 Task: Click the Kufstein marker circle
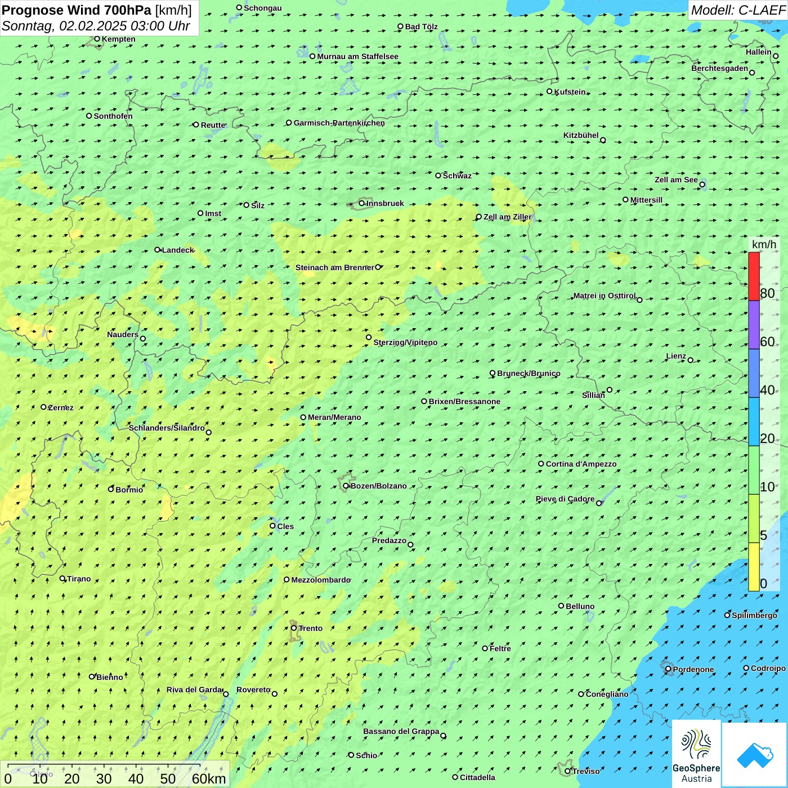pos(550,91)
